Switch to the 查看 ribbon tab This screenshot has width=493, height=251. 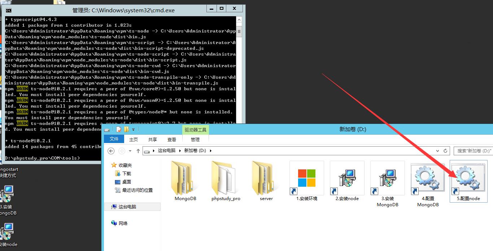tap(172, 139)
